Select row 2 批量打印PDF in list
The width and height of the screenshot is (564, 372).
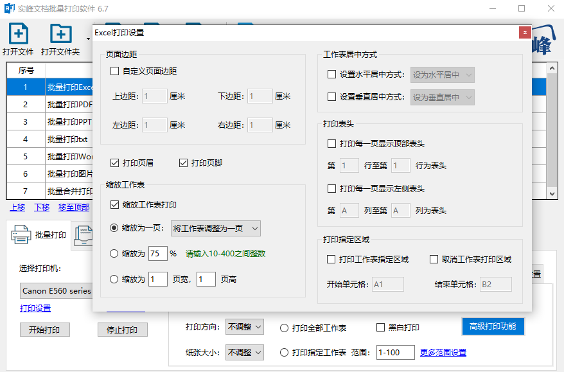[x=49, y=104]
